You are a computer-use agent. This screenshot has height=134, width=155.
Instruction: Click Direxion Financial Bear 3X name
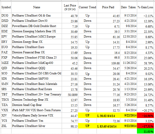37,52
